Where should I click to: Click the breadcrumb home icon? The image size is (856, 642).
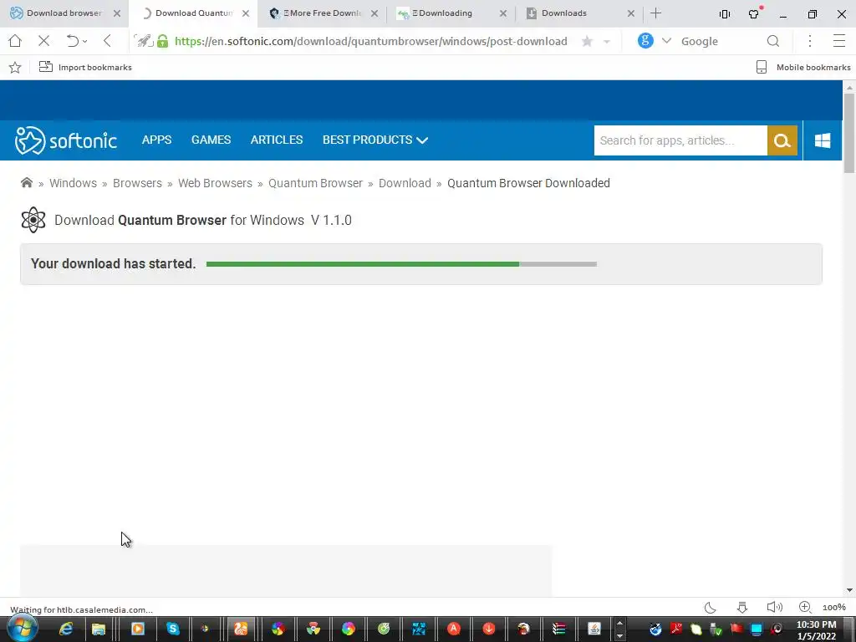click(x=27, y=182)
